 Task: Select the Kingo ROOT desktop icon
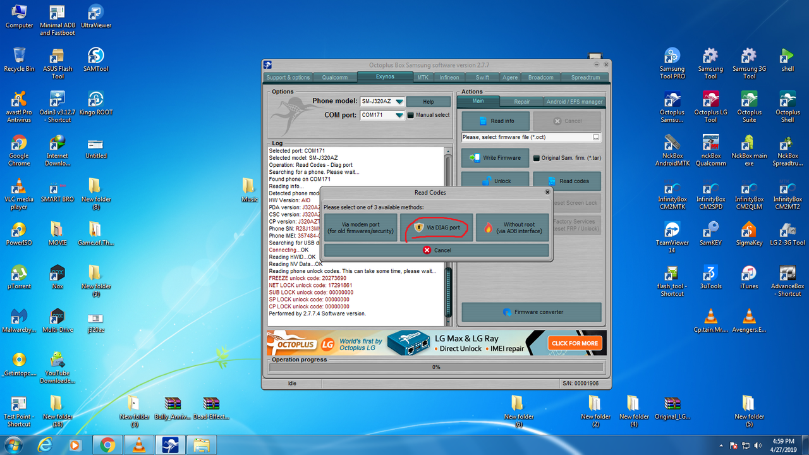(96, 102)
